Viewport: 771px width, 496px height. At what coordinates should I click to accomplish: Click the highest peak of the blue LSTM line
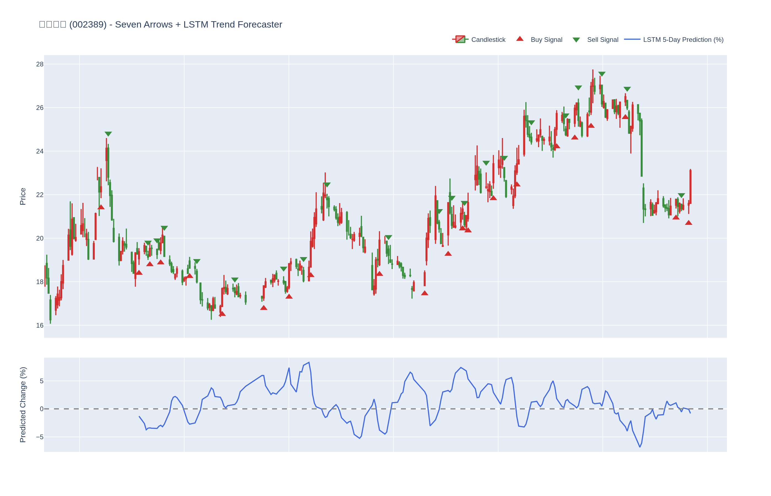coord(309,362)
